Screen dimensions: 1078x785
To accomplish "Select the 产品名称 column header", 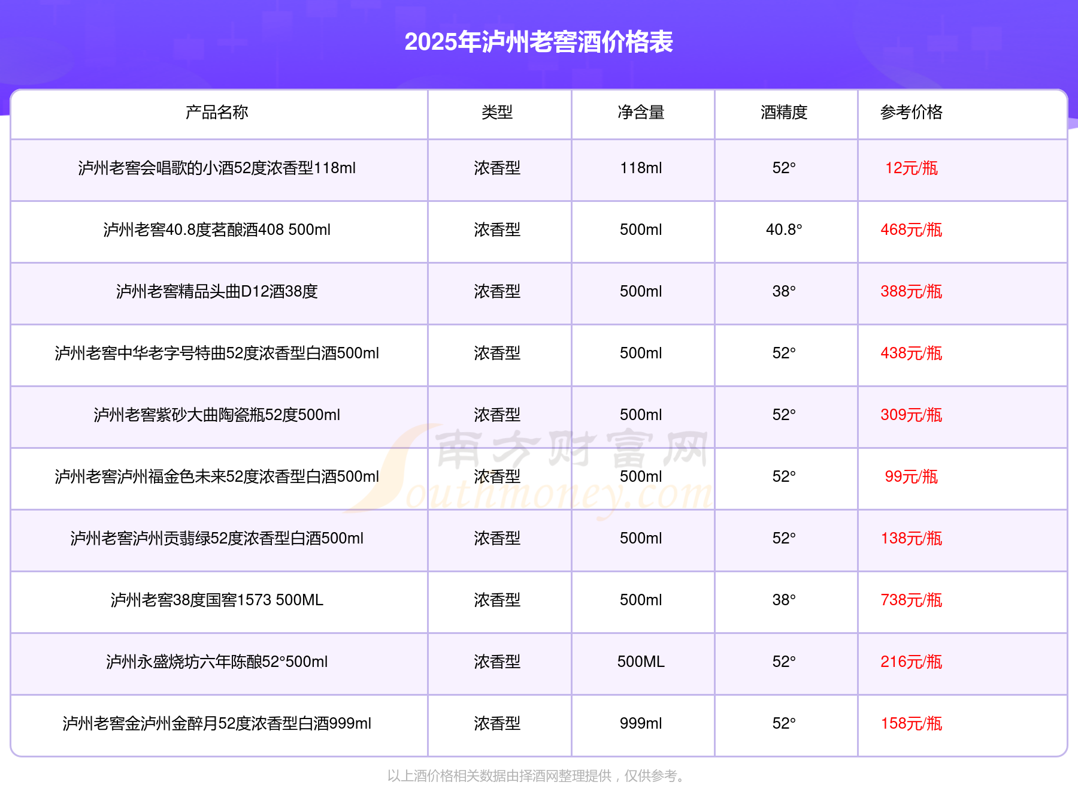I will pyautogui.click(x=217, y=112).
